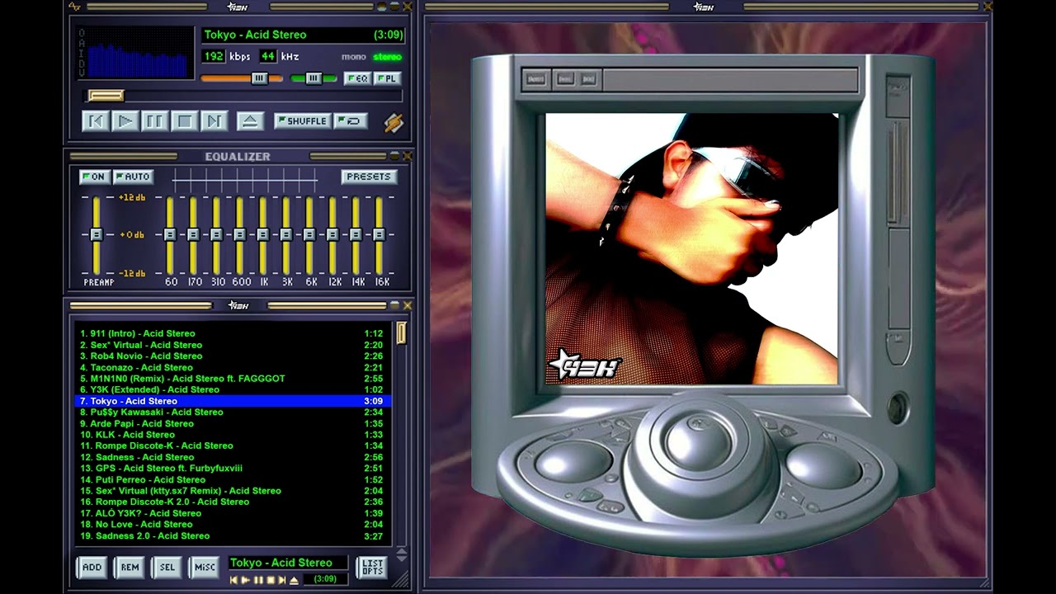Click the playlist vertical scrollbar handle
Viewport: 1056px width, 594px height.
[x=402, y=332]
